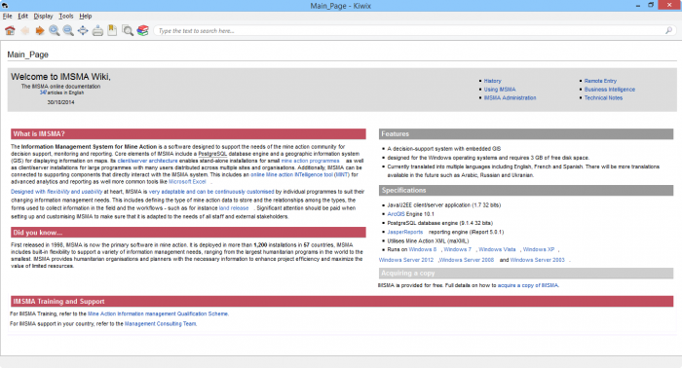The width and height of the screenshot is (682, 368).
Task: Click the Kiwix app icon in title bar
Action: (5, 5)
